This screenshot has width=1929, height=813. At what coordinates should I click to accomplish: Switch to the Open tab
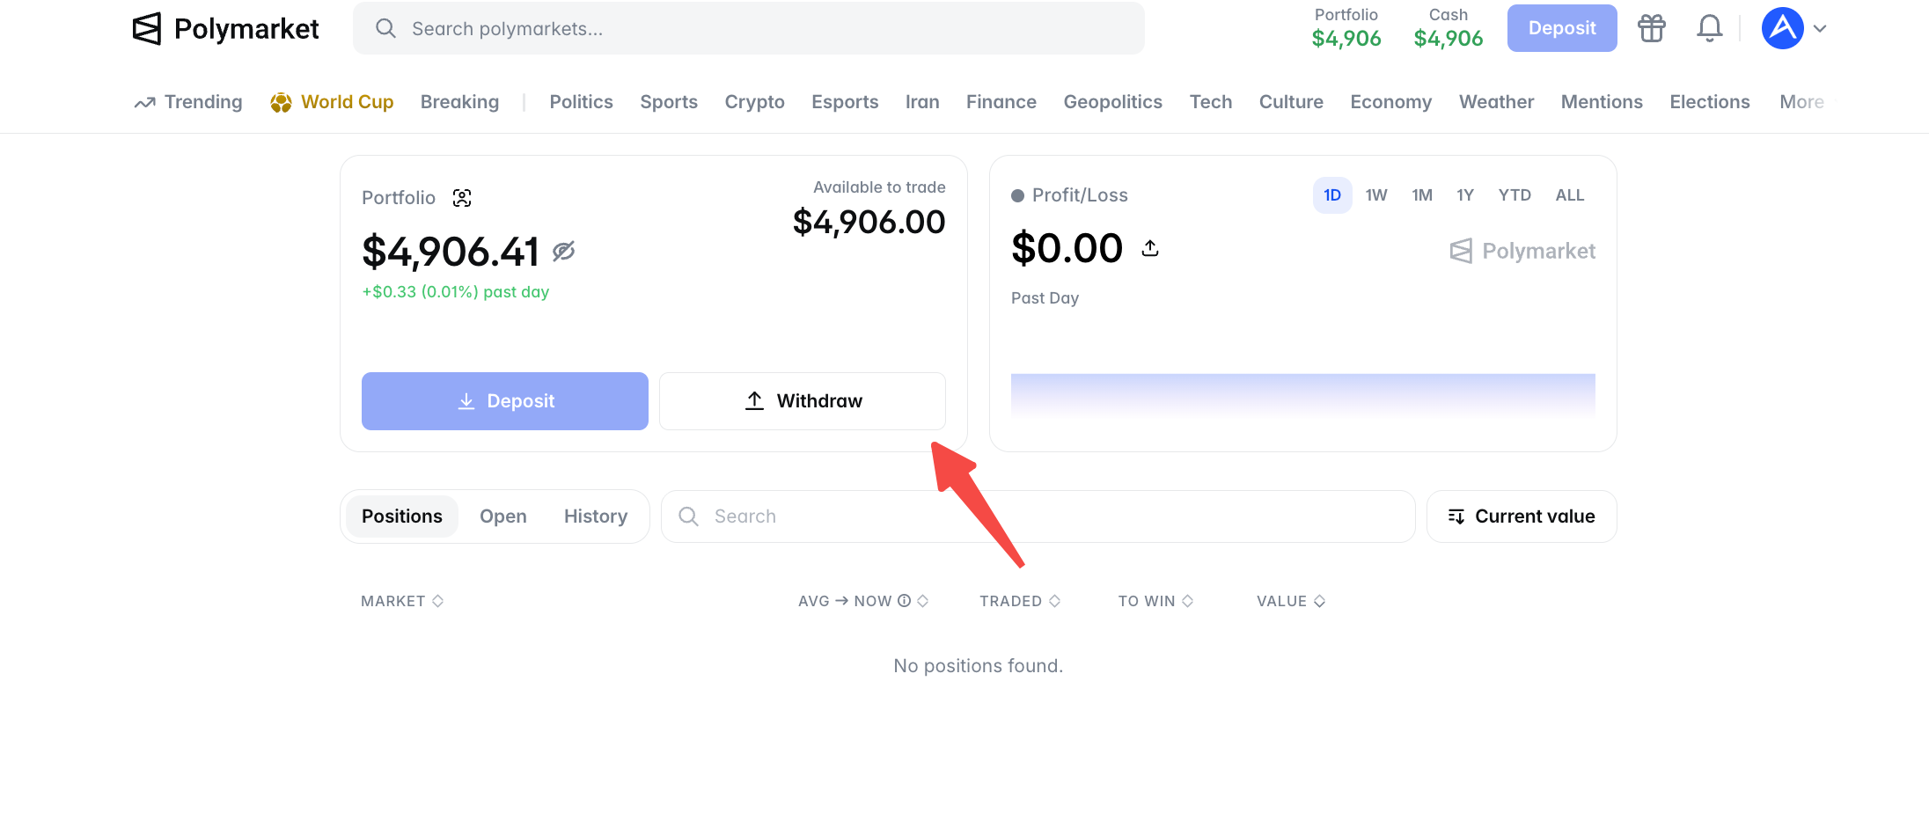click(503, 516)
